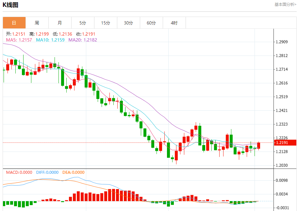Click the 1.2519 price axis label
298x211 pixels.
tap(282, 97)
